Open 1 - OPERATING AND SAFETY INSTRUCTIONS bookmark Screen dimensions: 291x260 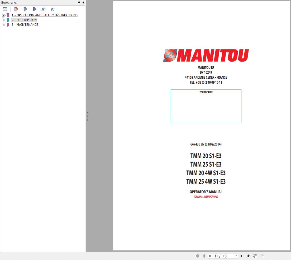point(45,15)
